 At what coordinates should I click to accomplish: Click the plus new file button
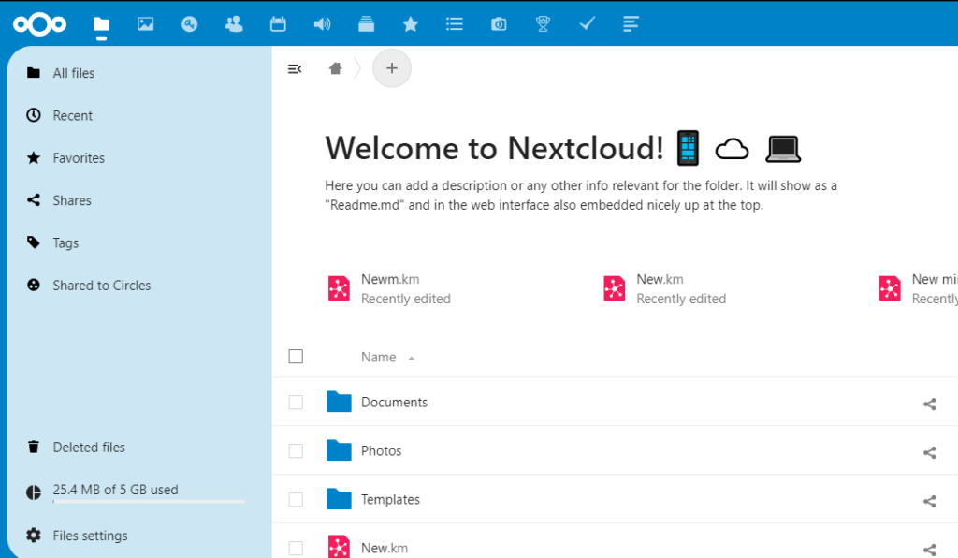[x=392, y=68]
